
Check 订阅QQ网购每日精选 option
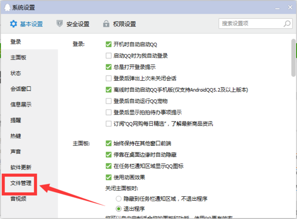click(x=108, y=124)
